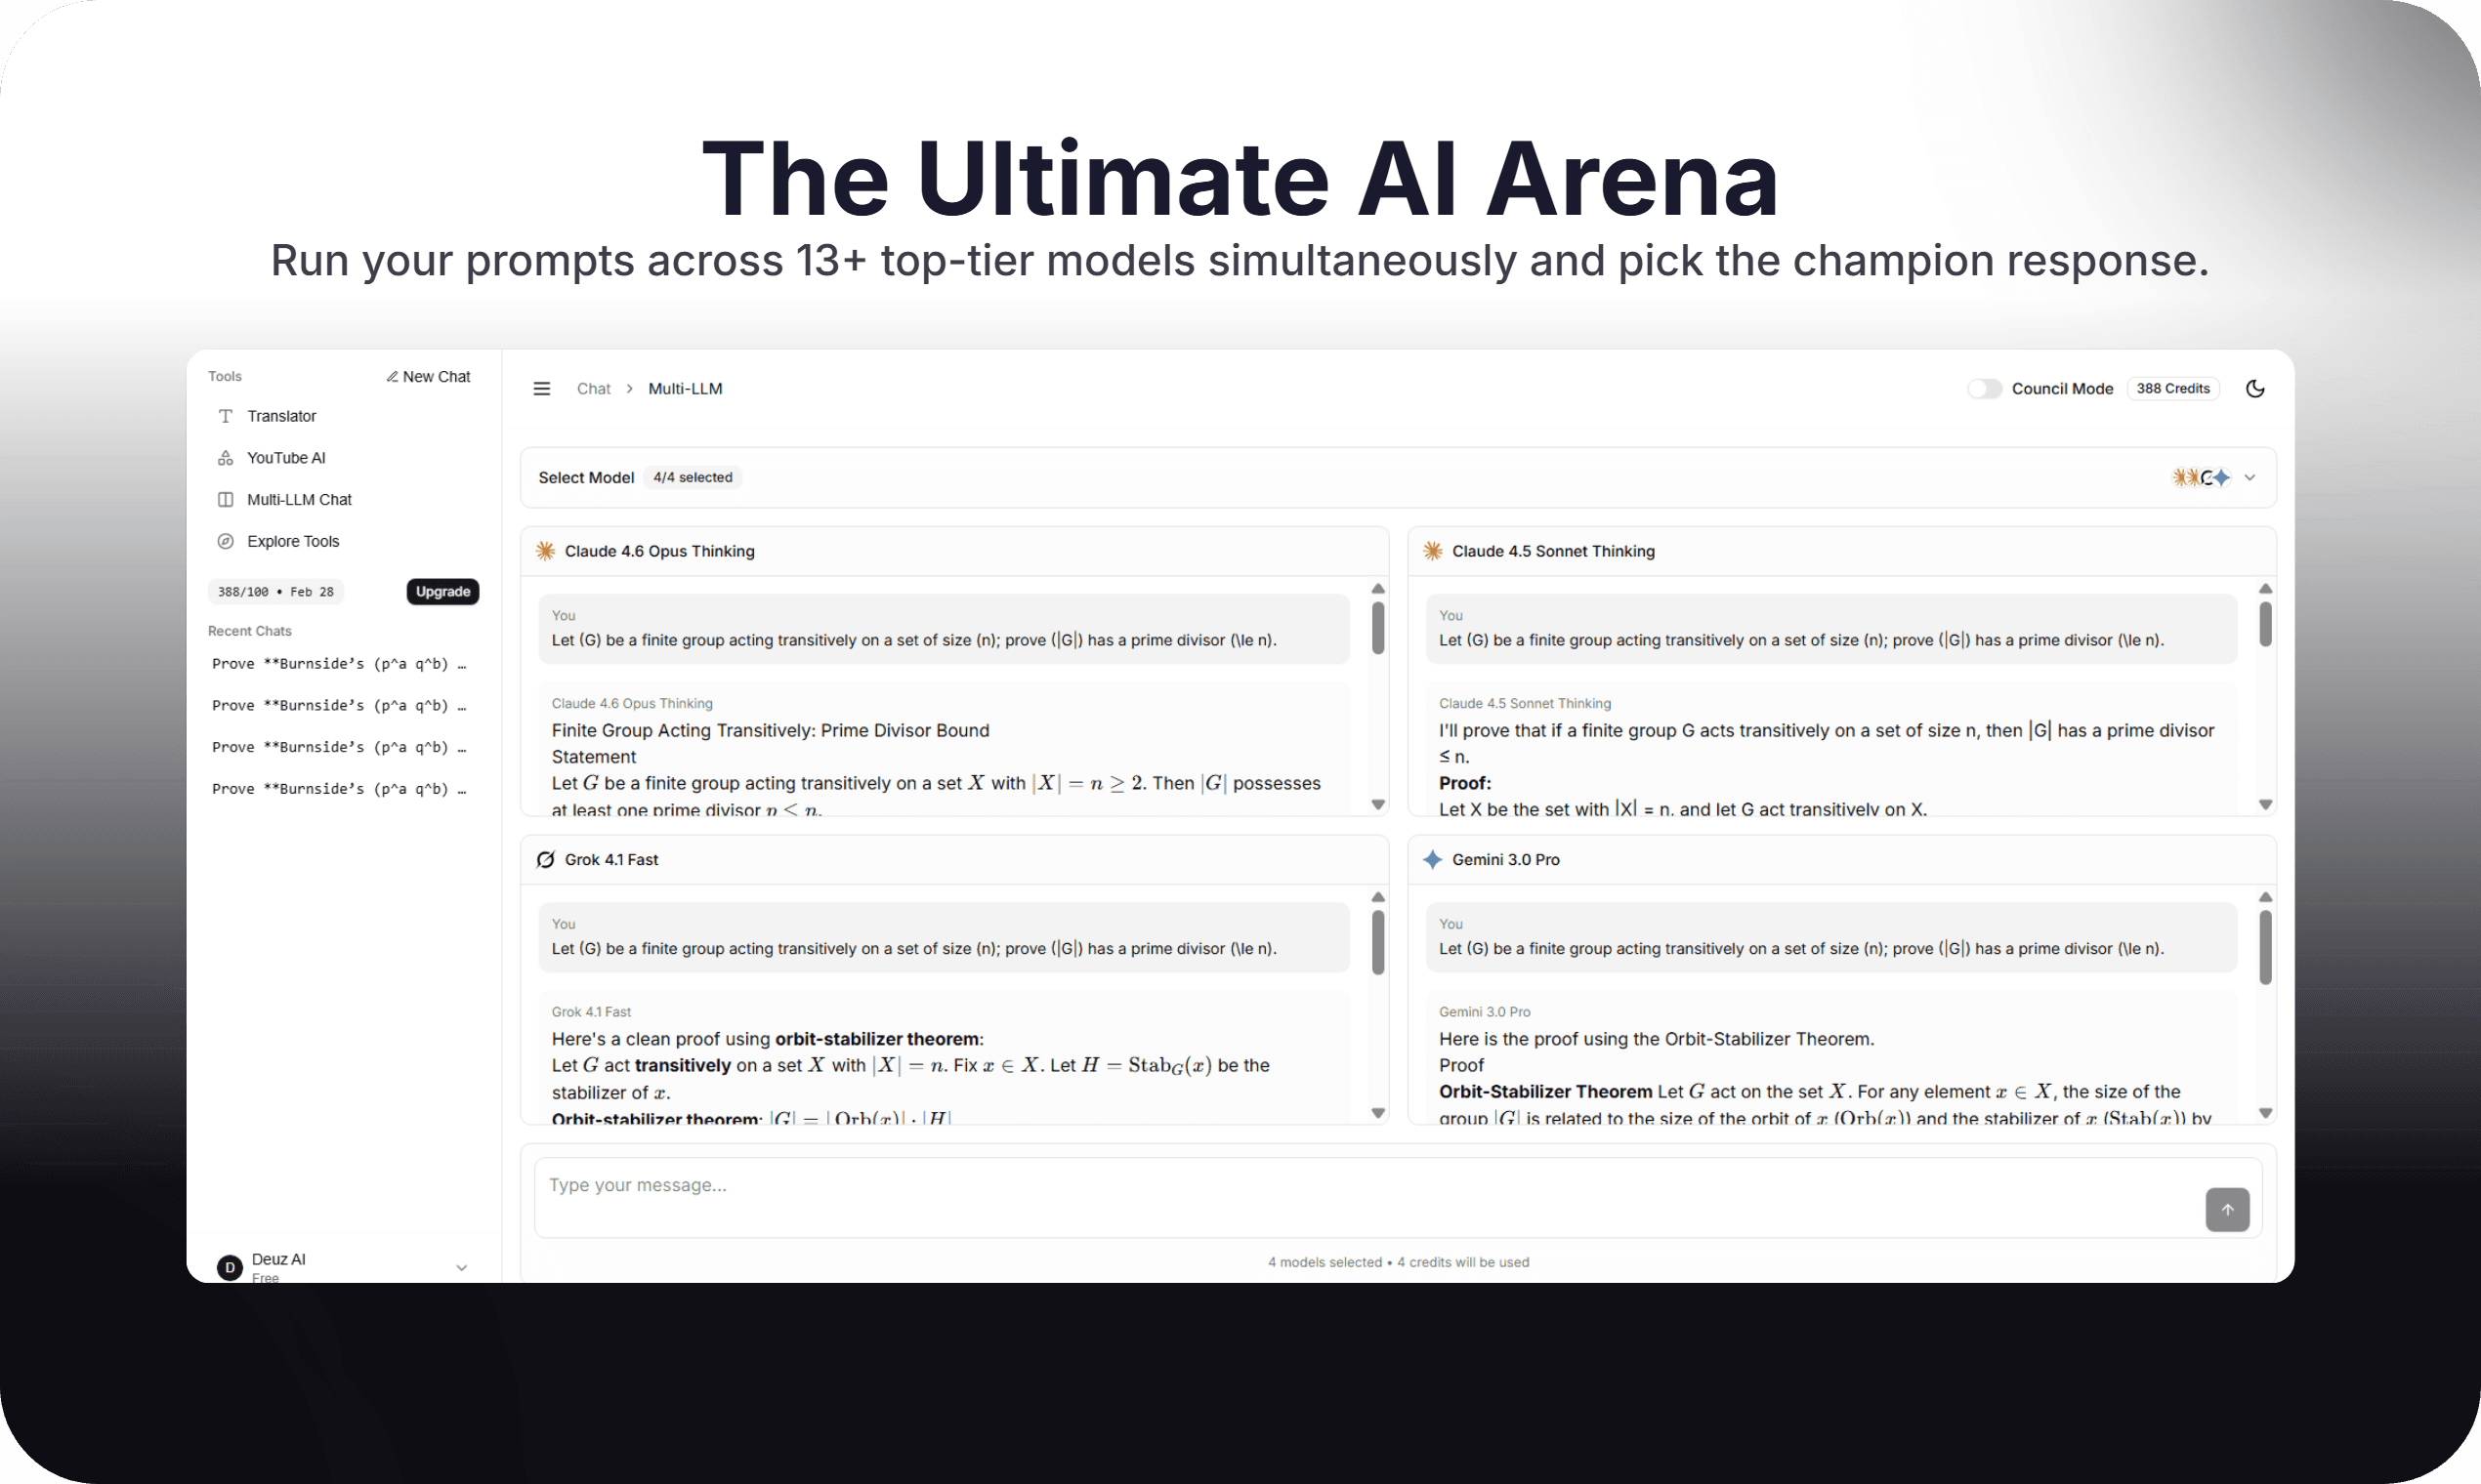Toggle Claude 4.5 Sonnet Thinking panel header
The height and width of the screenshot is (1484, 2481).
1553,551
